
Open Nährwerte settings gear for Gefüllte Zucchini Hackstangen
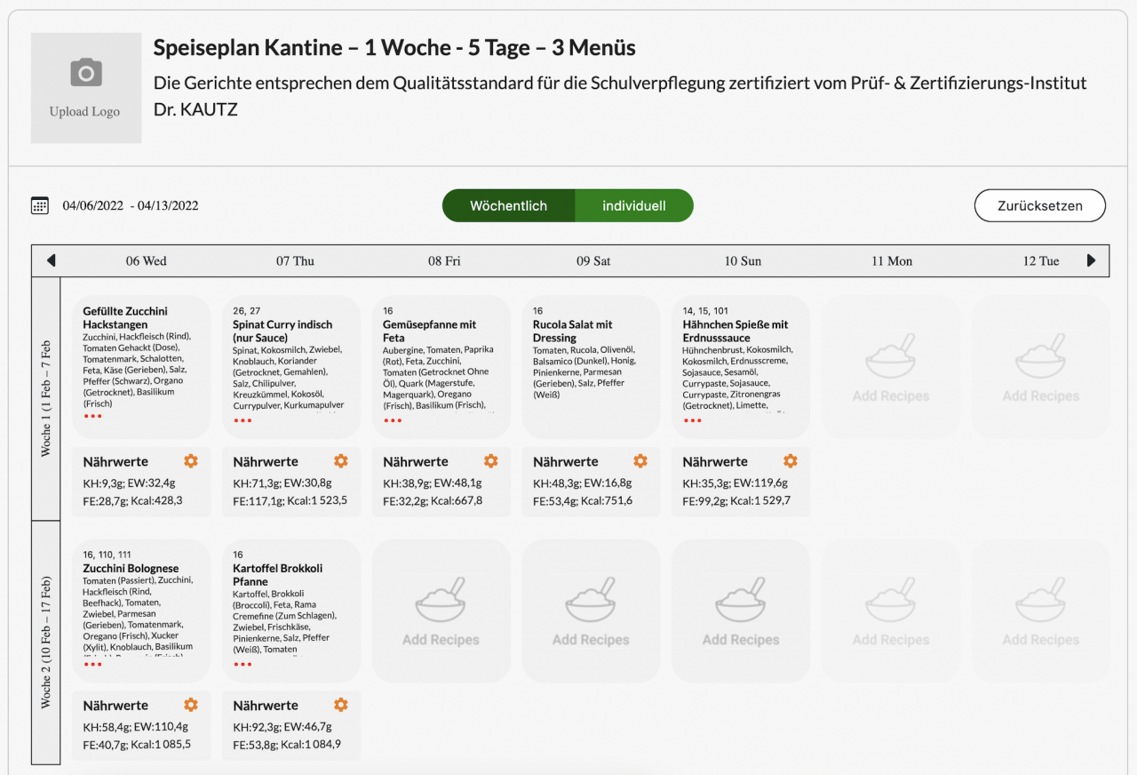[191, 460]
